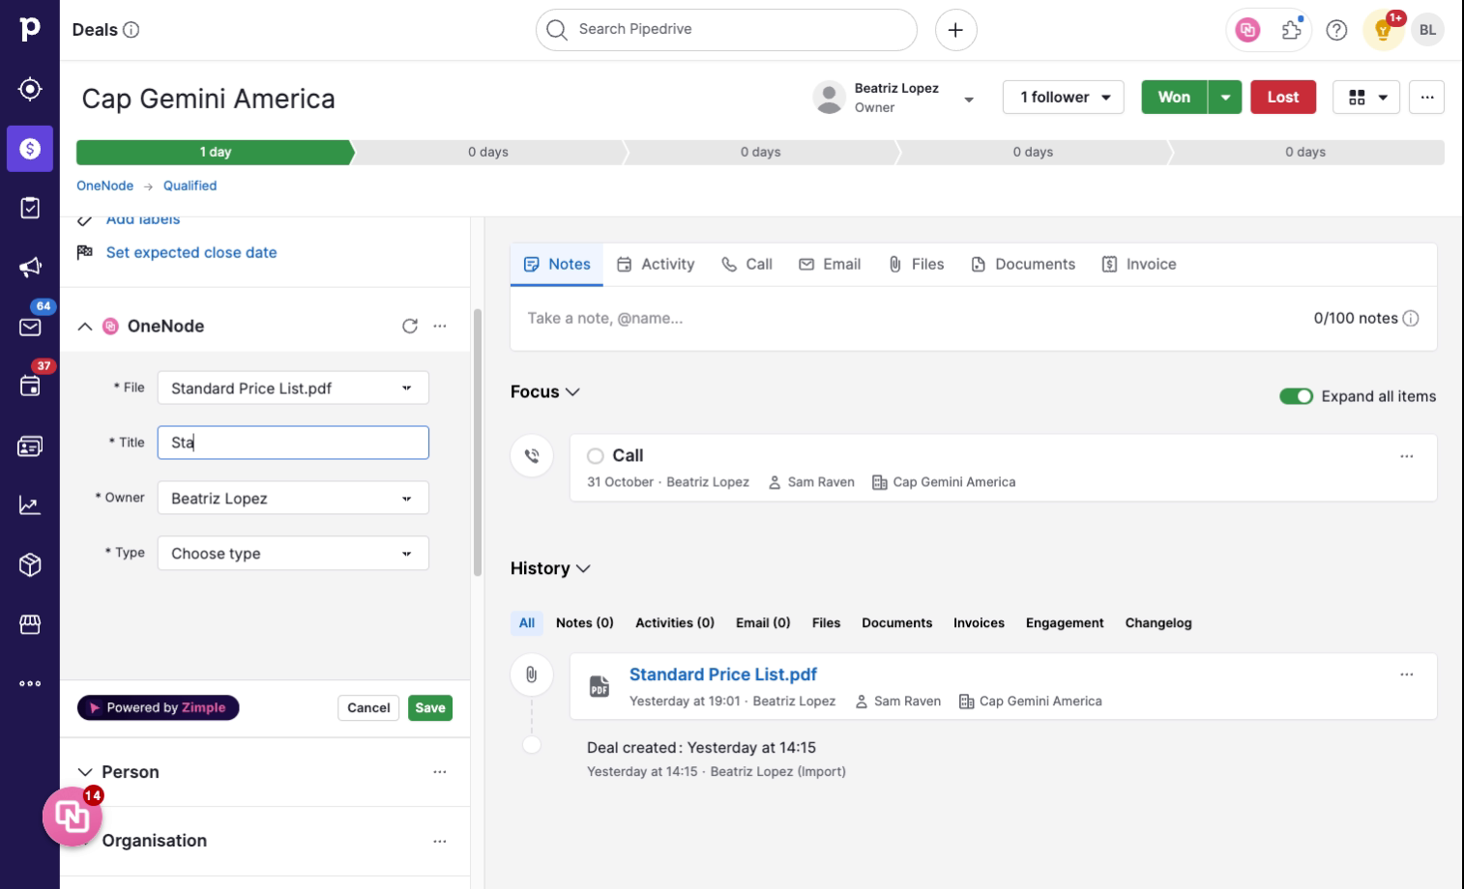Open the floating OneNode widget with 14 badge

coord(72,817)
